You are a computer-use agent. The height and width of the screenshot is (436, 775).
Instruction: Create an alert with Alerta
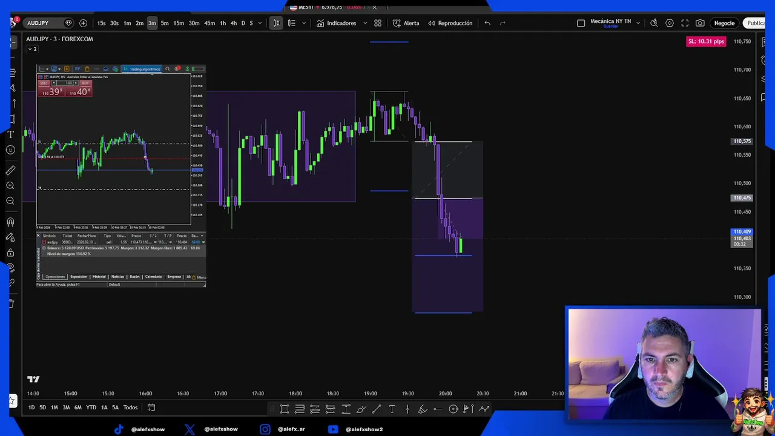tap(406, 23)
